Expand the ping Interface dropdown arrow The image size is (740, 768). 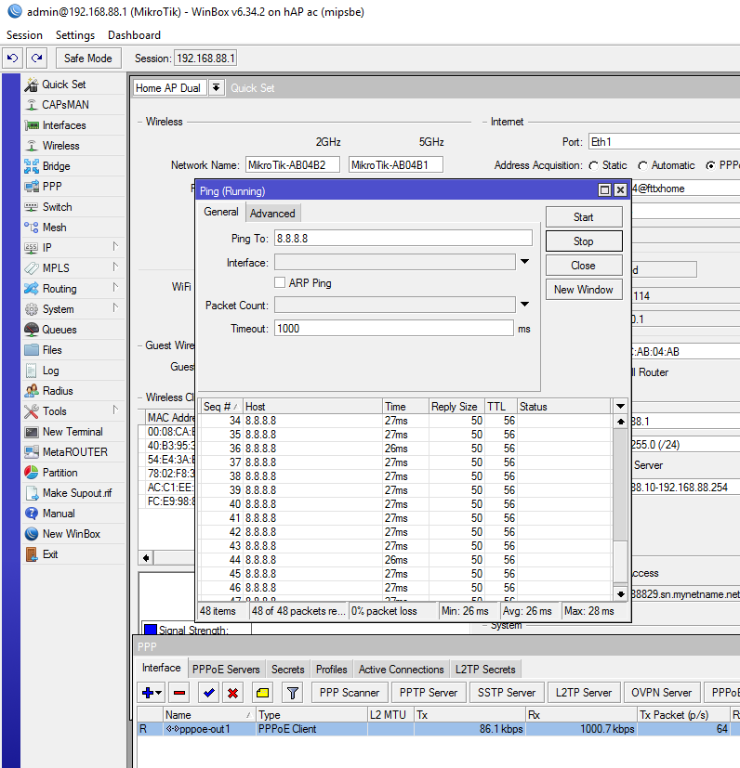click(524, 263)
